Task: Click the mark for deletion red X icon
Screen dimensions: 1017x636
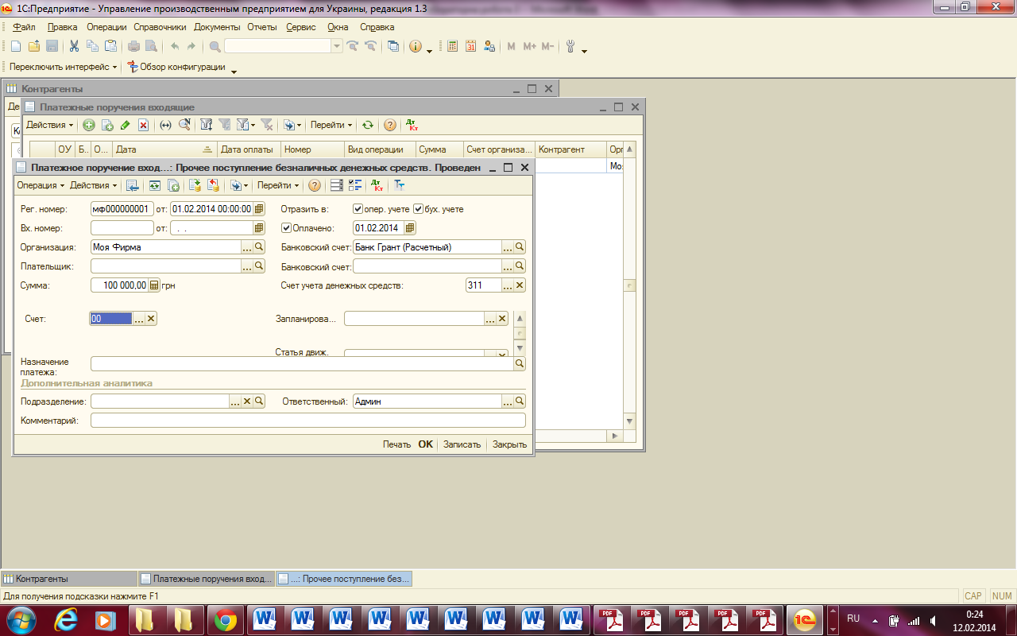Action: tap(143, 125)
